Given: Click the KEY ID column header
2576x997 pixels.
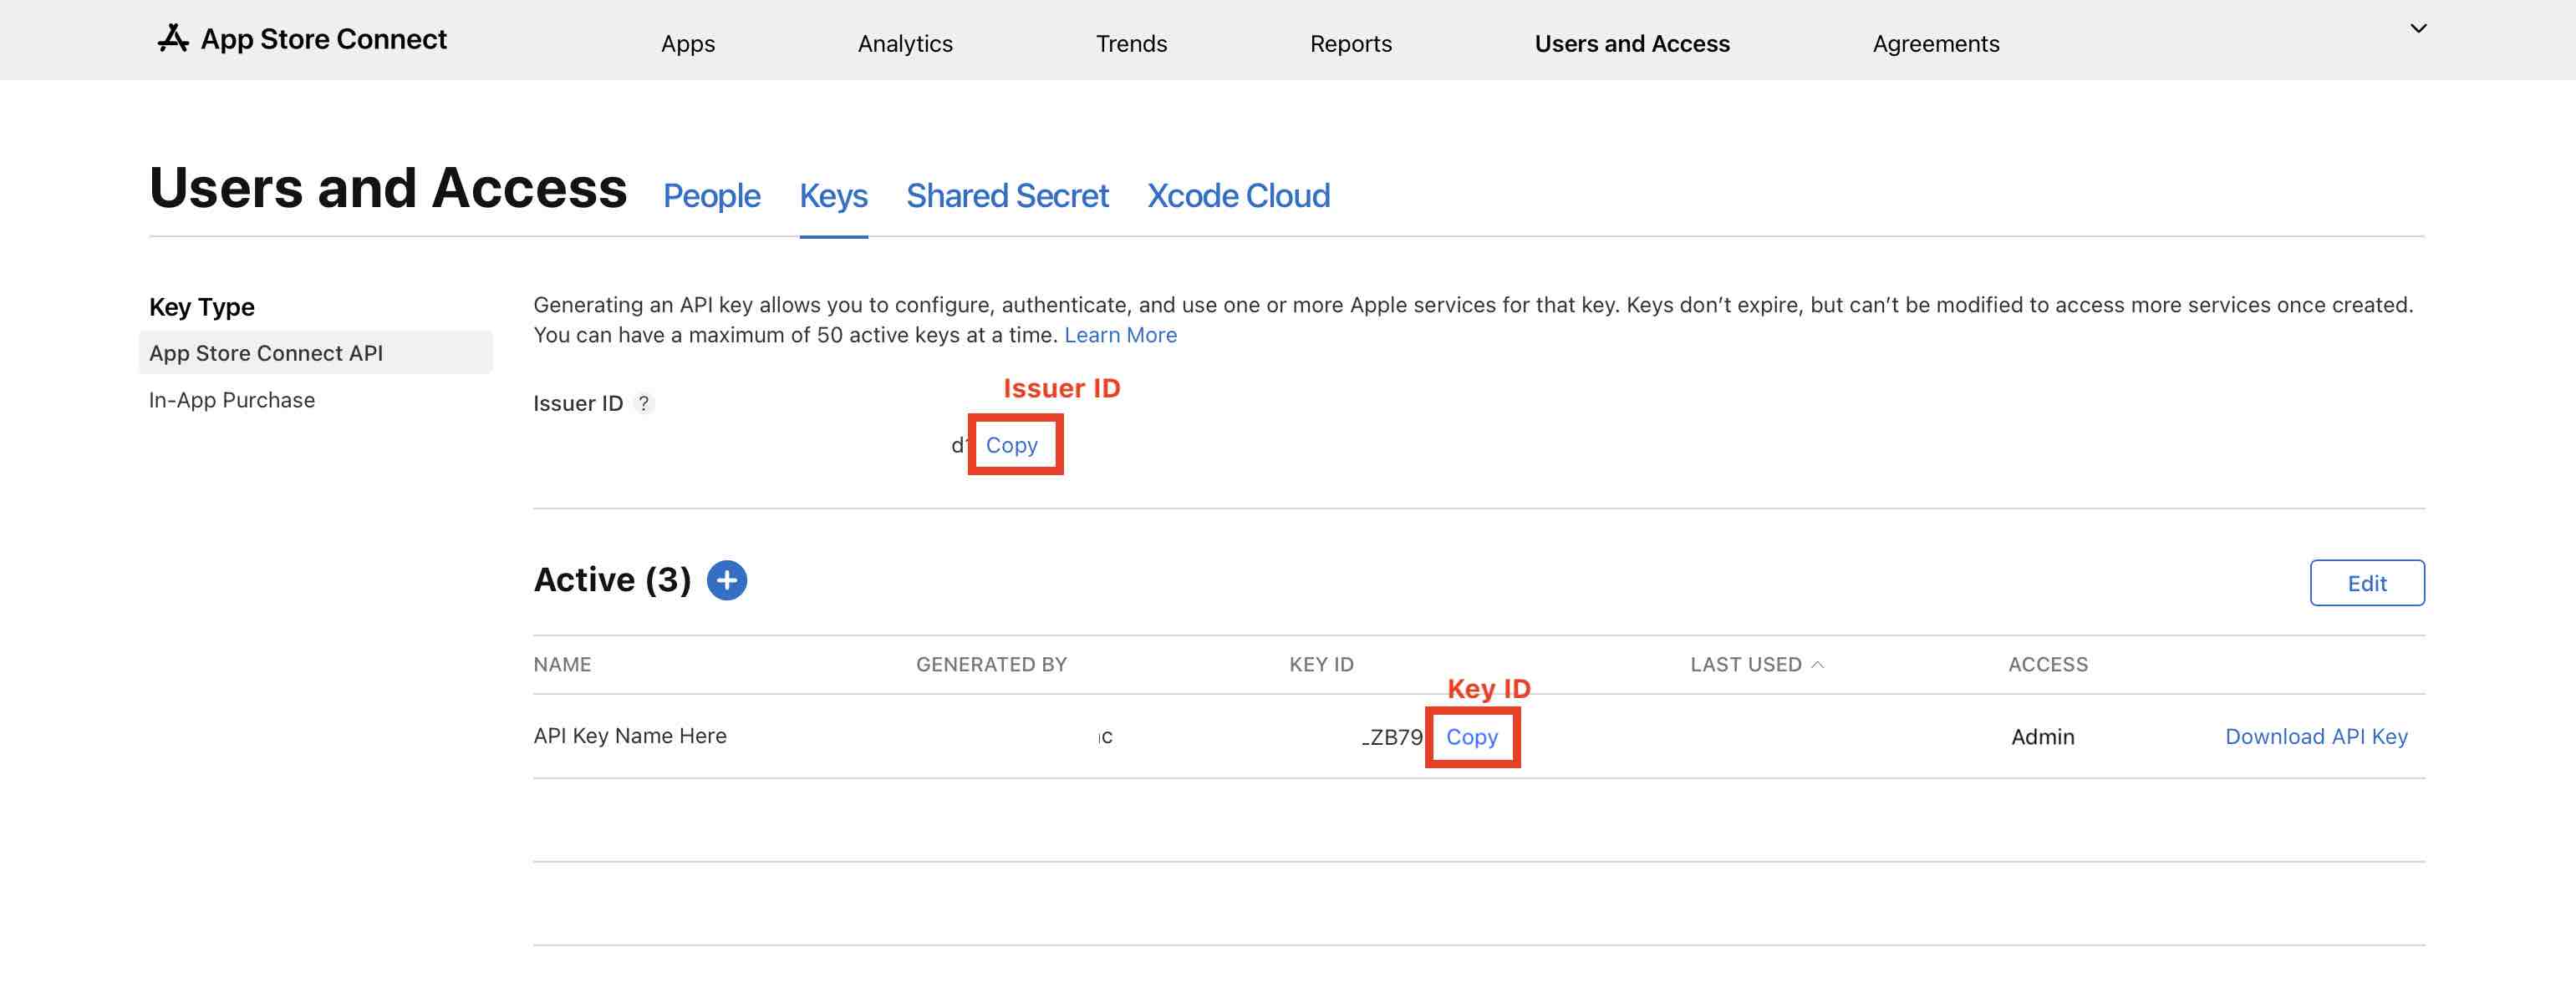Looking at the screenshot, I should (x=1321, y=666).
